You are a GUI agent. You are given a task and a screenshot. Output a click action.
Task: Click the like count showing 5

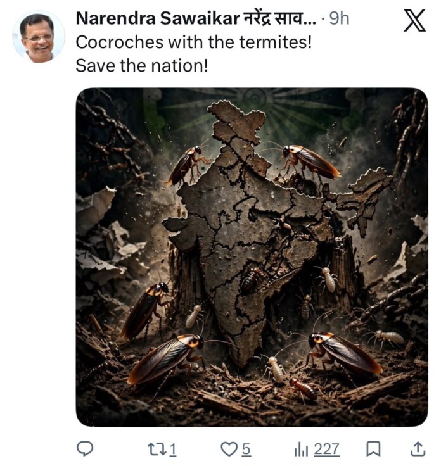(246, 449)
